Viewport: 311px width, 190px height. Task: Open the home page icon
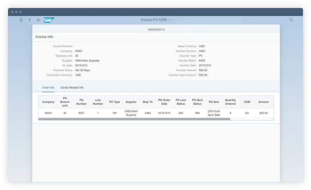(38, 20)
